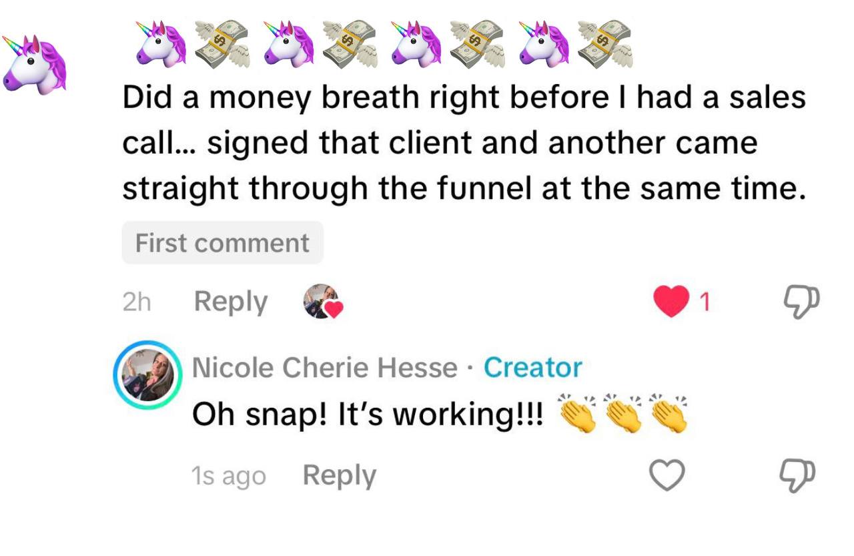
Task: Like Nicole's reply with the outlined heart
Action: [667, 476]
